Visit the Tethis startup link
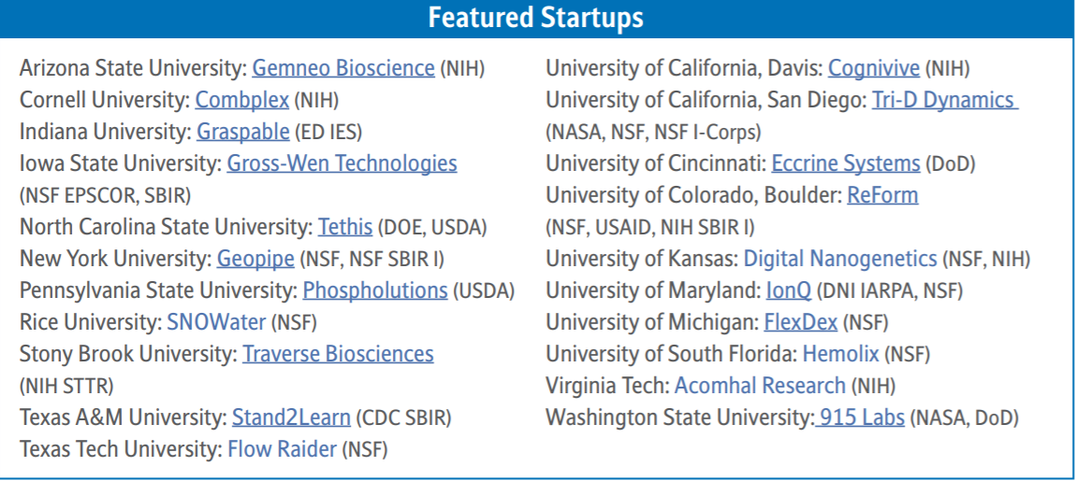The width and height of the screenshot is (1075, 481). tap(345, 227)
